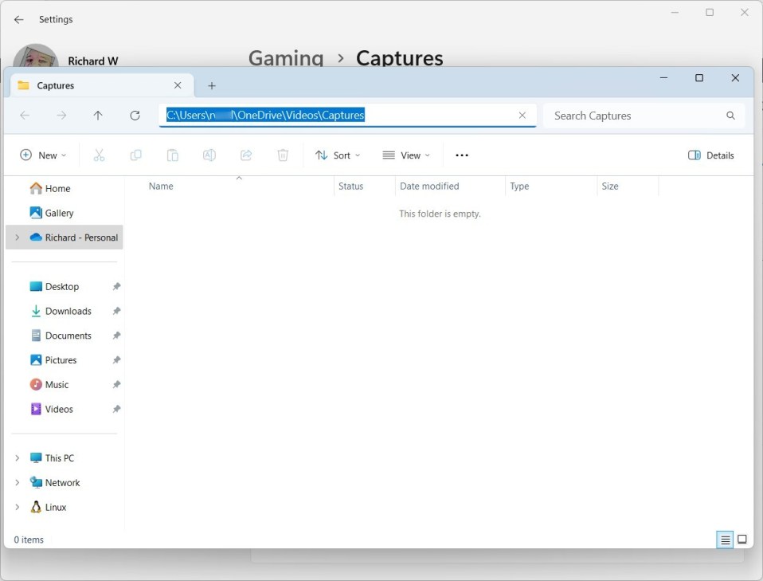Click pin icon beside Documents
Image resolution: width=763 pixels, height=581 pixels.
coord(116,336)
